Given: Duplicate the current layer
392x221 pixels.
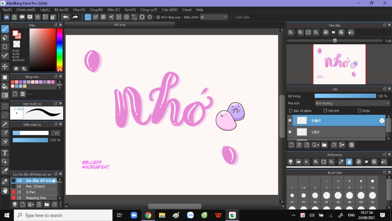Looking at the screenshot, I should (x=334, y=145).
